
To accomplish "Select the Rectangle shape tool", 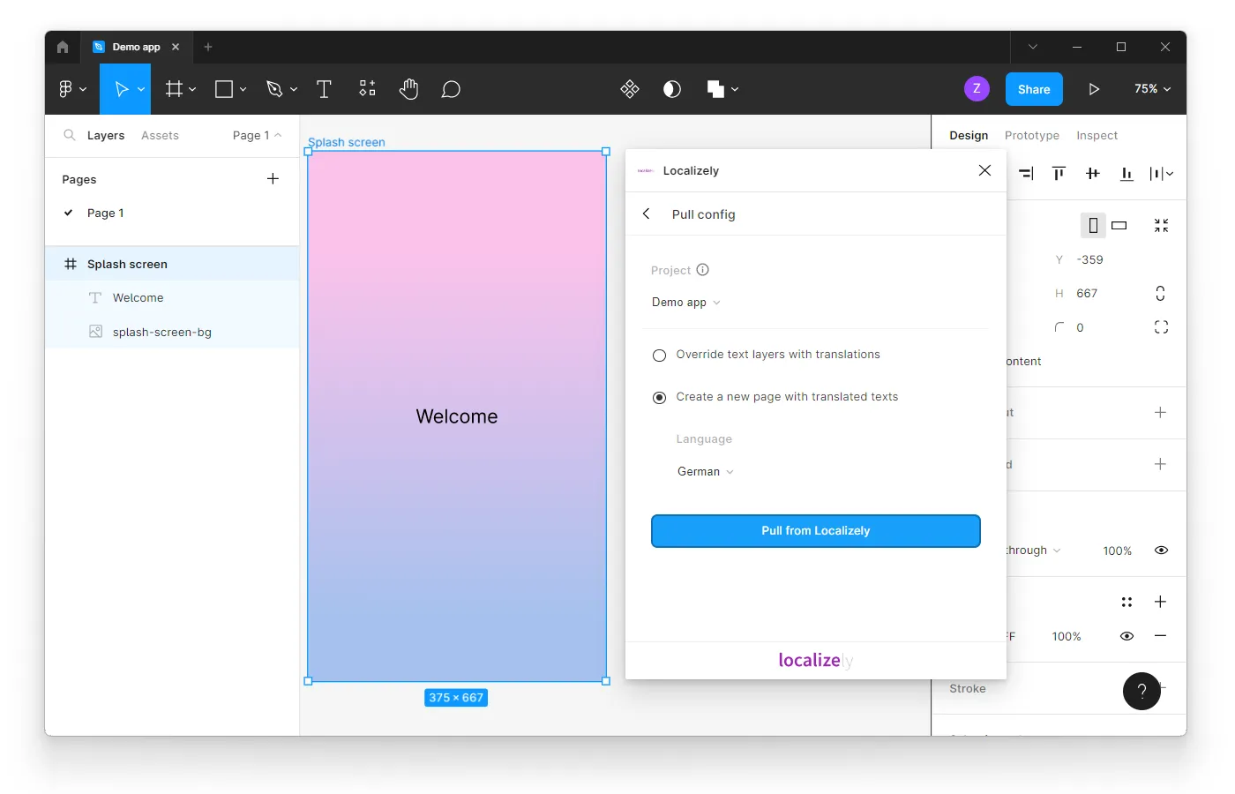I will tap(224, 89).
